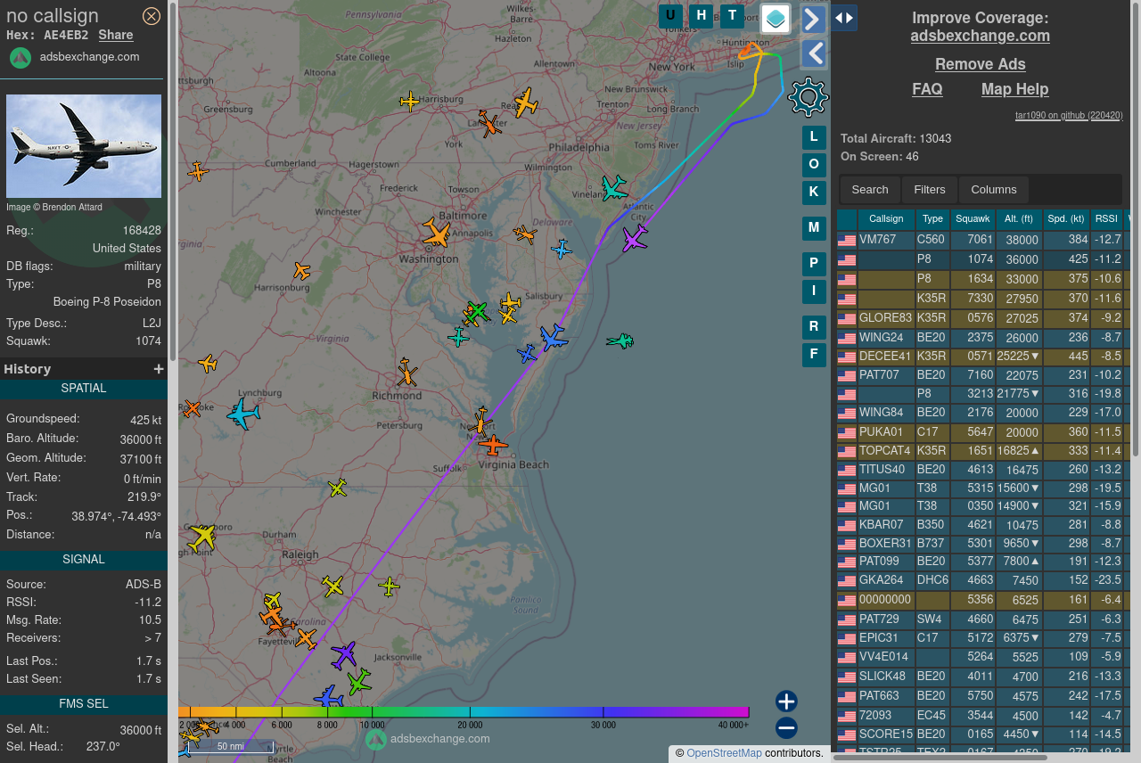This screenshot has width=1141, height=763.
Task: Close the selected aircraft info panel
Action: [x=152, y=16]
